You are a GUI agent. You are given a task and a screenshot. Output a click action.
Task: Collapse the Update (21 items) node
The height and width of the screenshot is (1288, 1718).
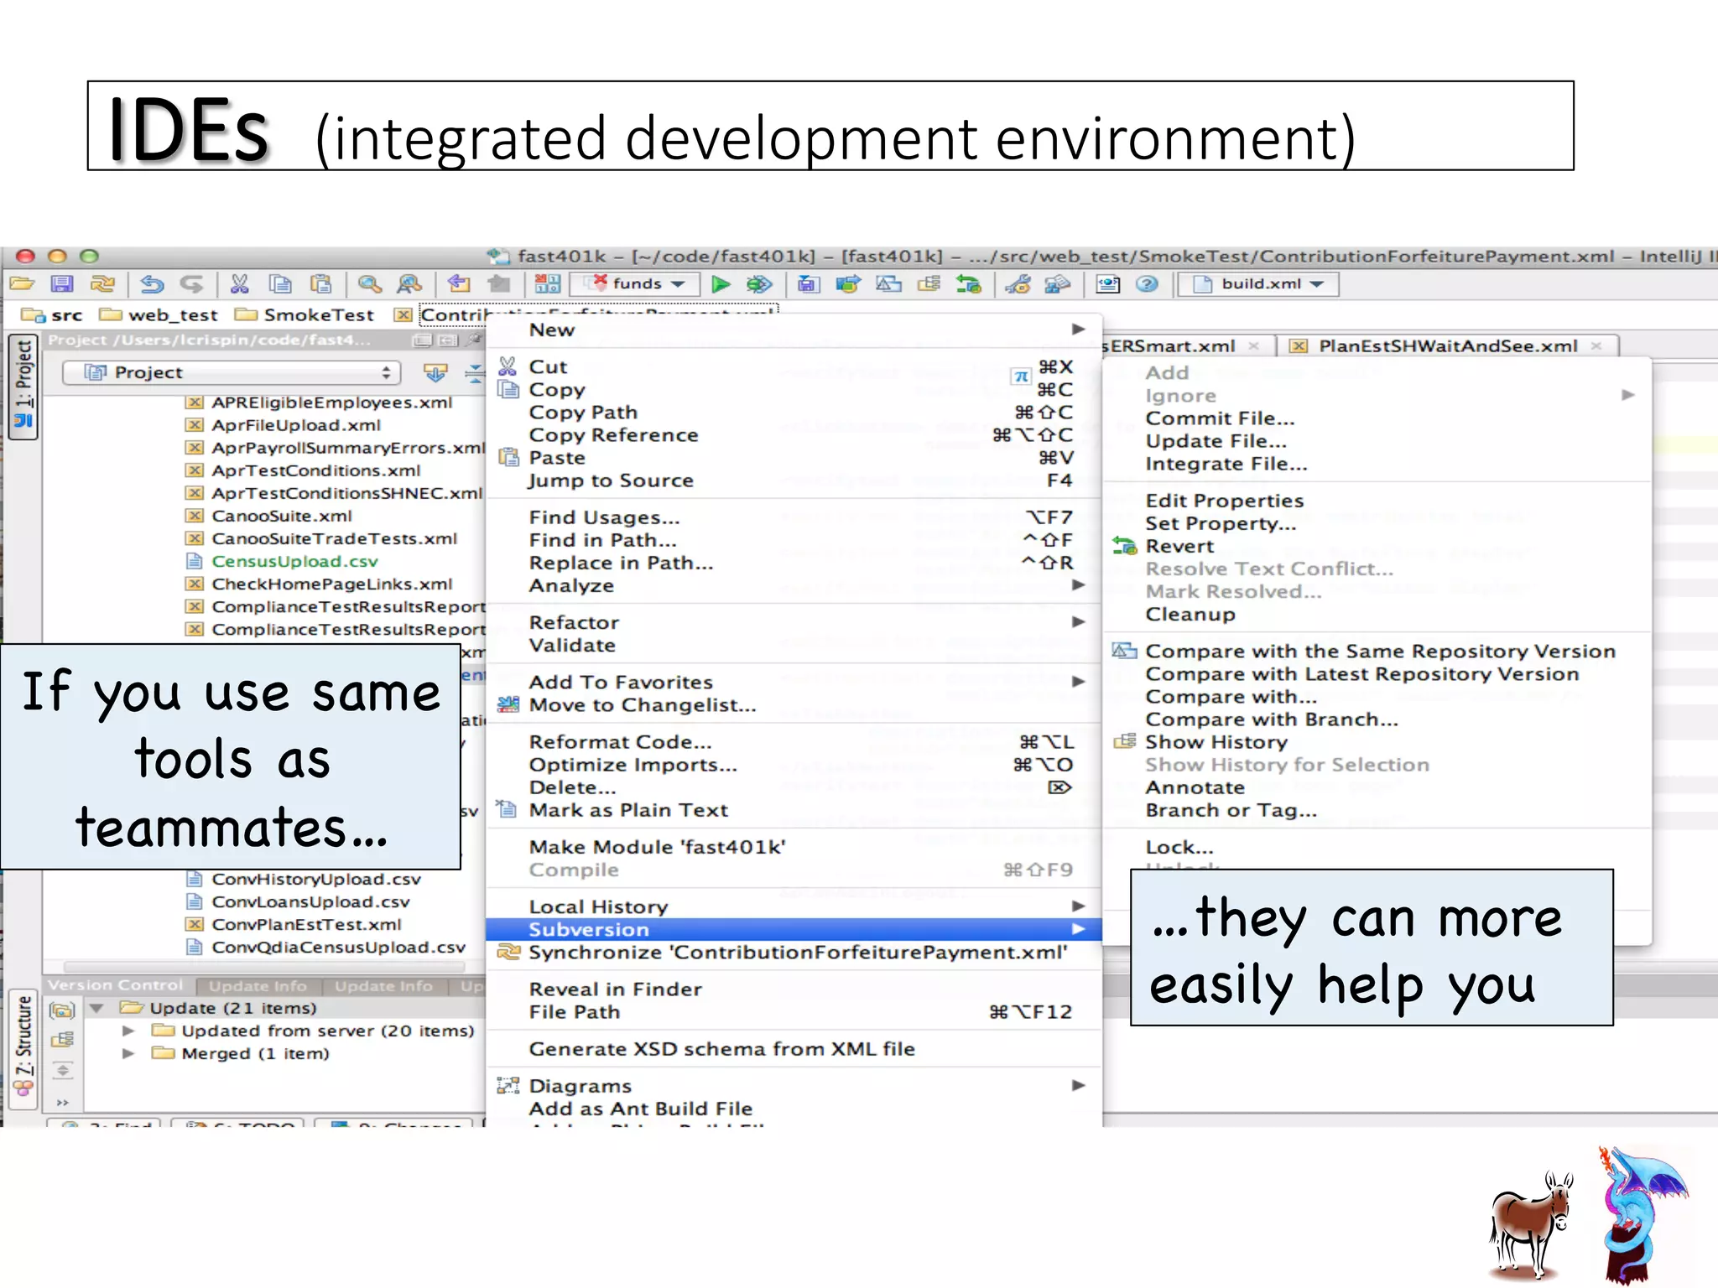96,1008
